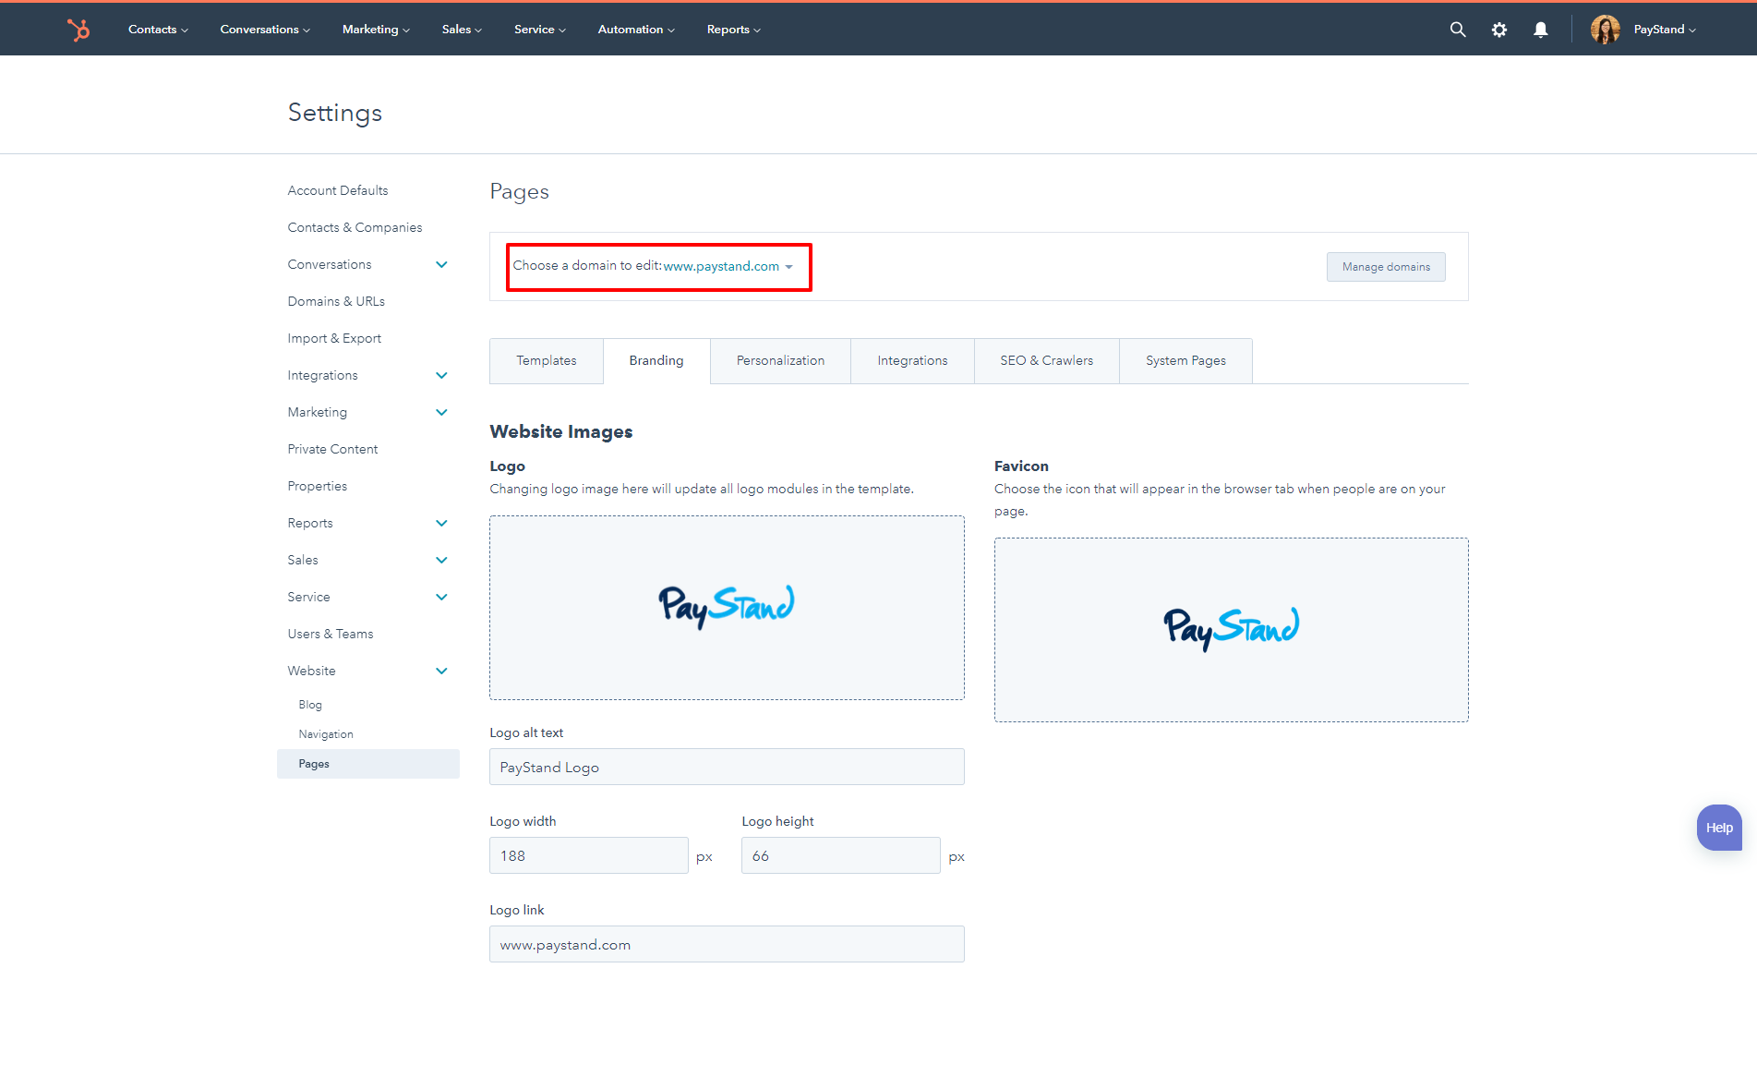Screen dimensions: 1757x1077
Task: Open the Service top menu
Action: click(x=540, y=30)
